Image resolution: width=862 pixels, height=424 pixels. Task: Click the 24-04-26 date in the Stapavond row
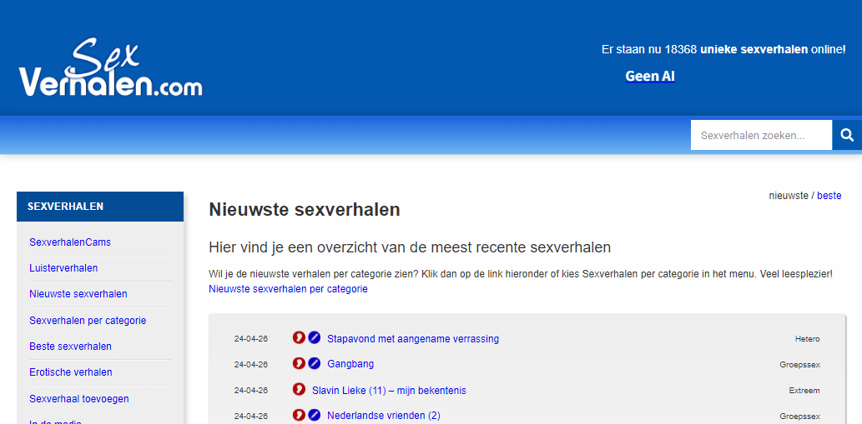tap(250, 339)
